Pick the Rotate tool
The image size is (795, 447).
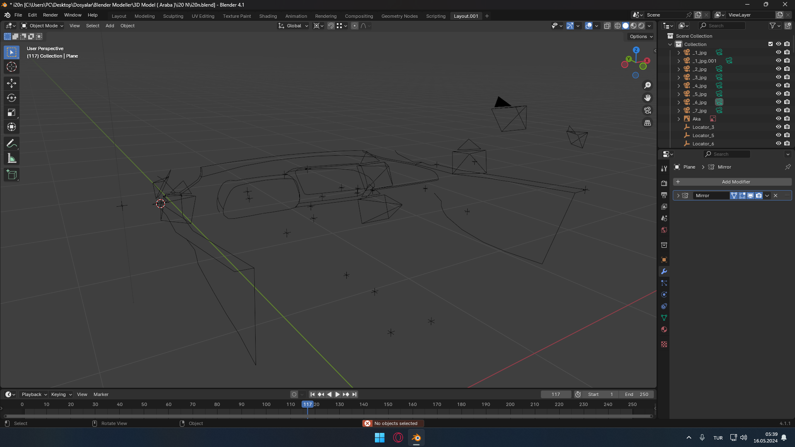click(12, 98)
